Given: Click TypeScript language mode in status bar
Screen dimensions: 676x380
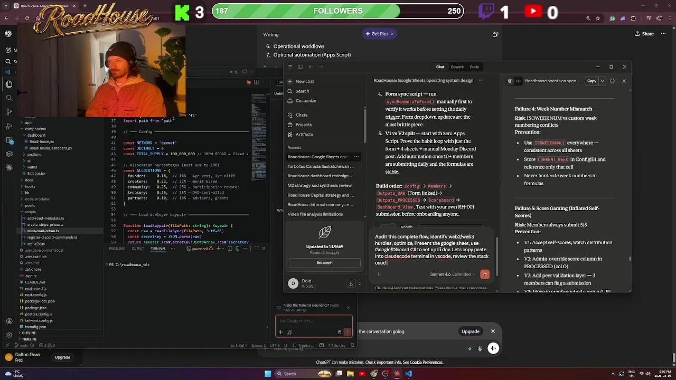Looking at the screenshot, I should 306,346.
